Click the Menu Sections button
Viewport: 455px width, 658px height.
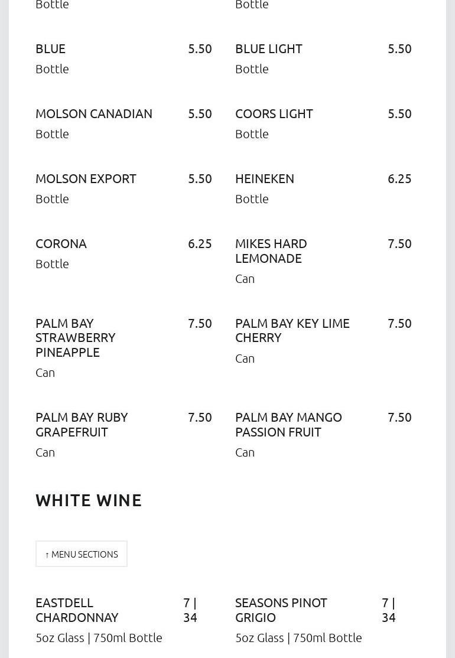pos(82,554)
